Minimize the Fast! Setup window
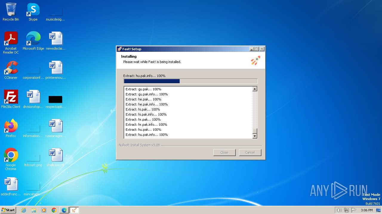382x214 pixels. tap(252, 49)
